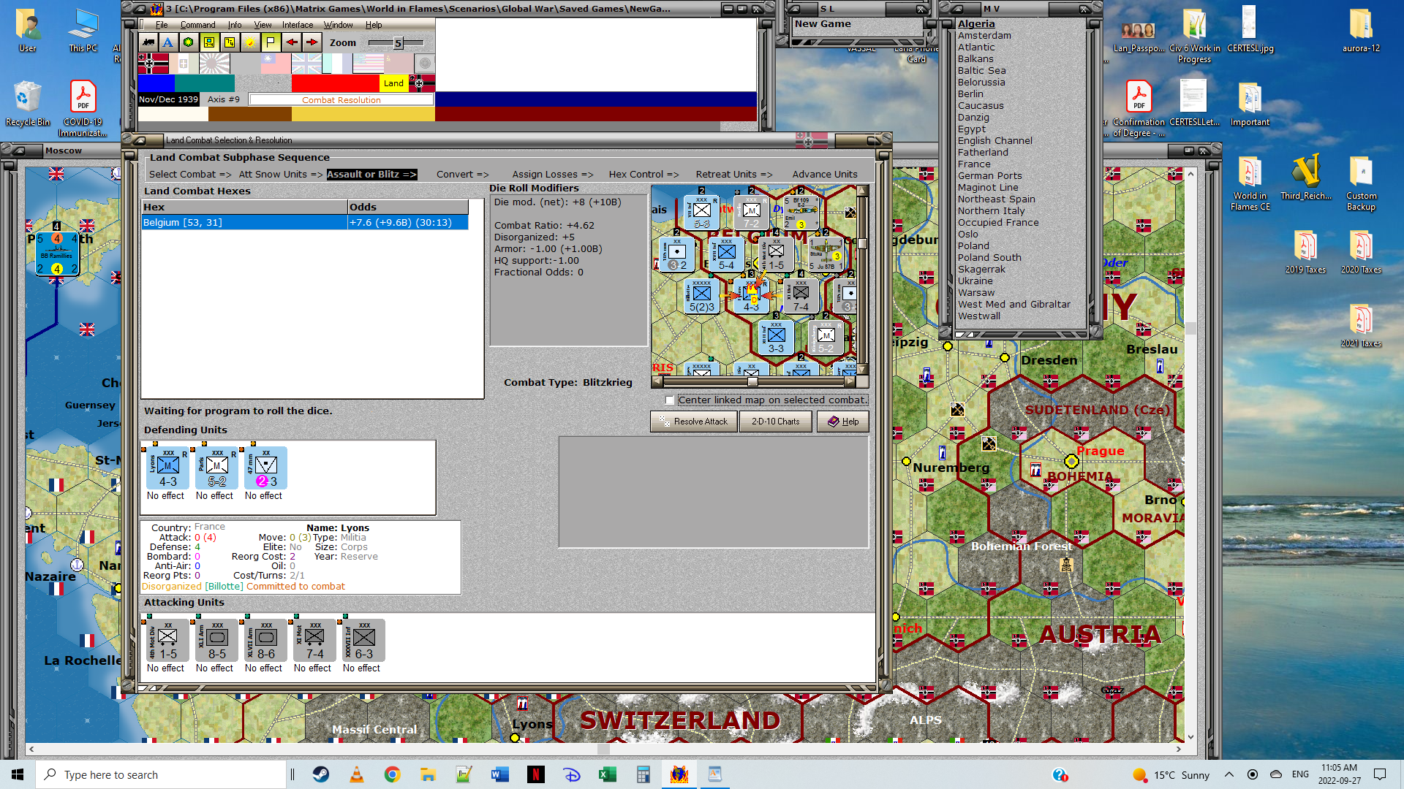
Task: Click main map horizontal scrollbar right arrow
Action: point(1179,749)
